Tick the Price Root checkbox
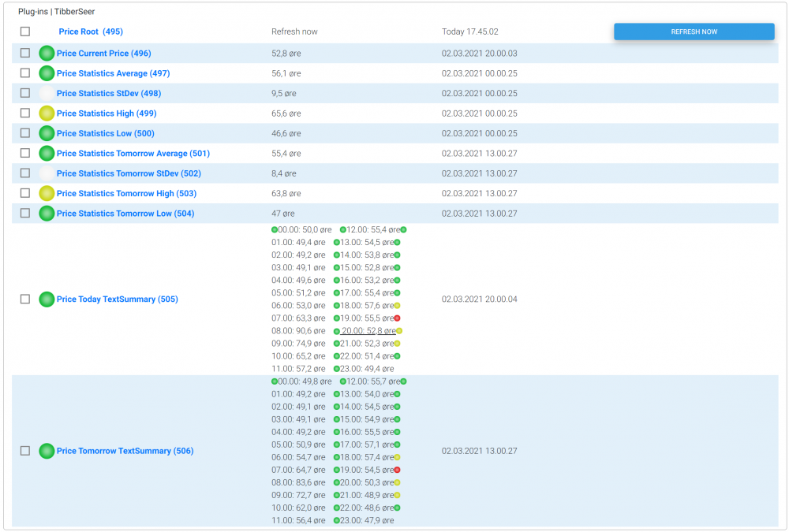Screen dimensions: 789x532 click(x=25, y=32)
